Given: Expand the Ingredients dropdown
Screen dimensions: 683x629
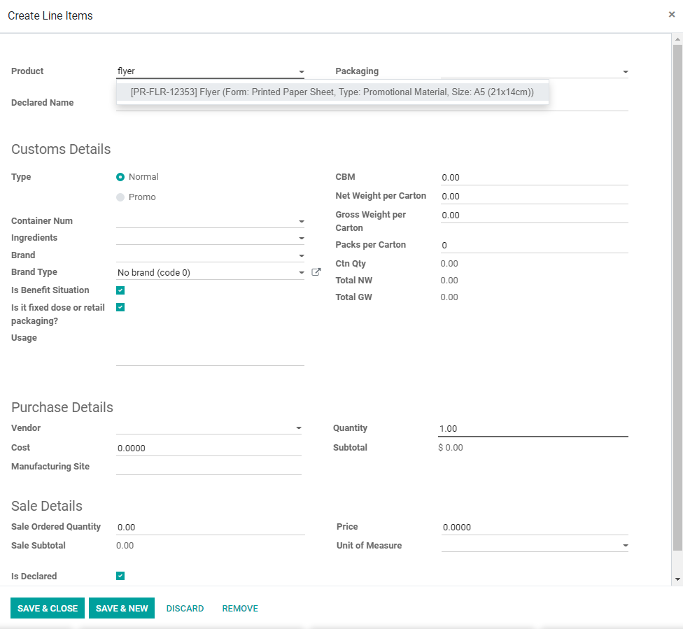Looking at the screenshot, I should tap(301, 239).
